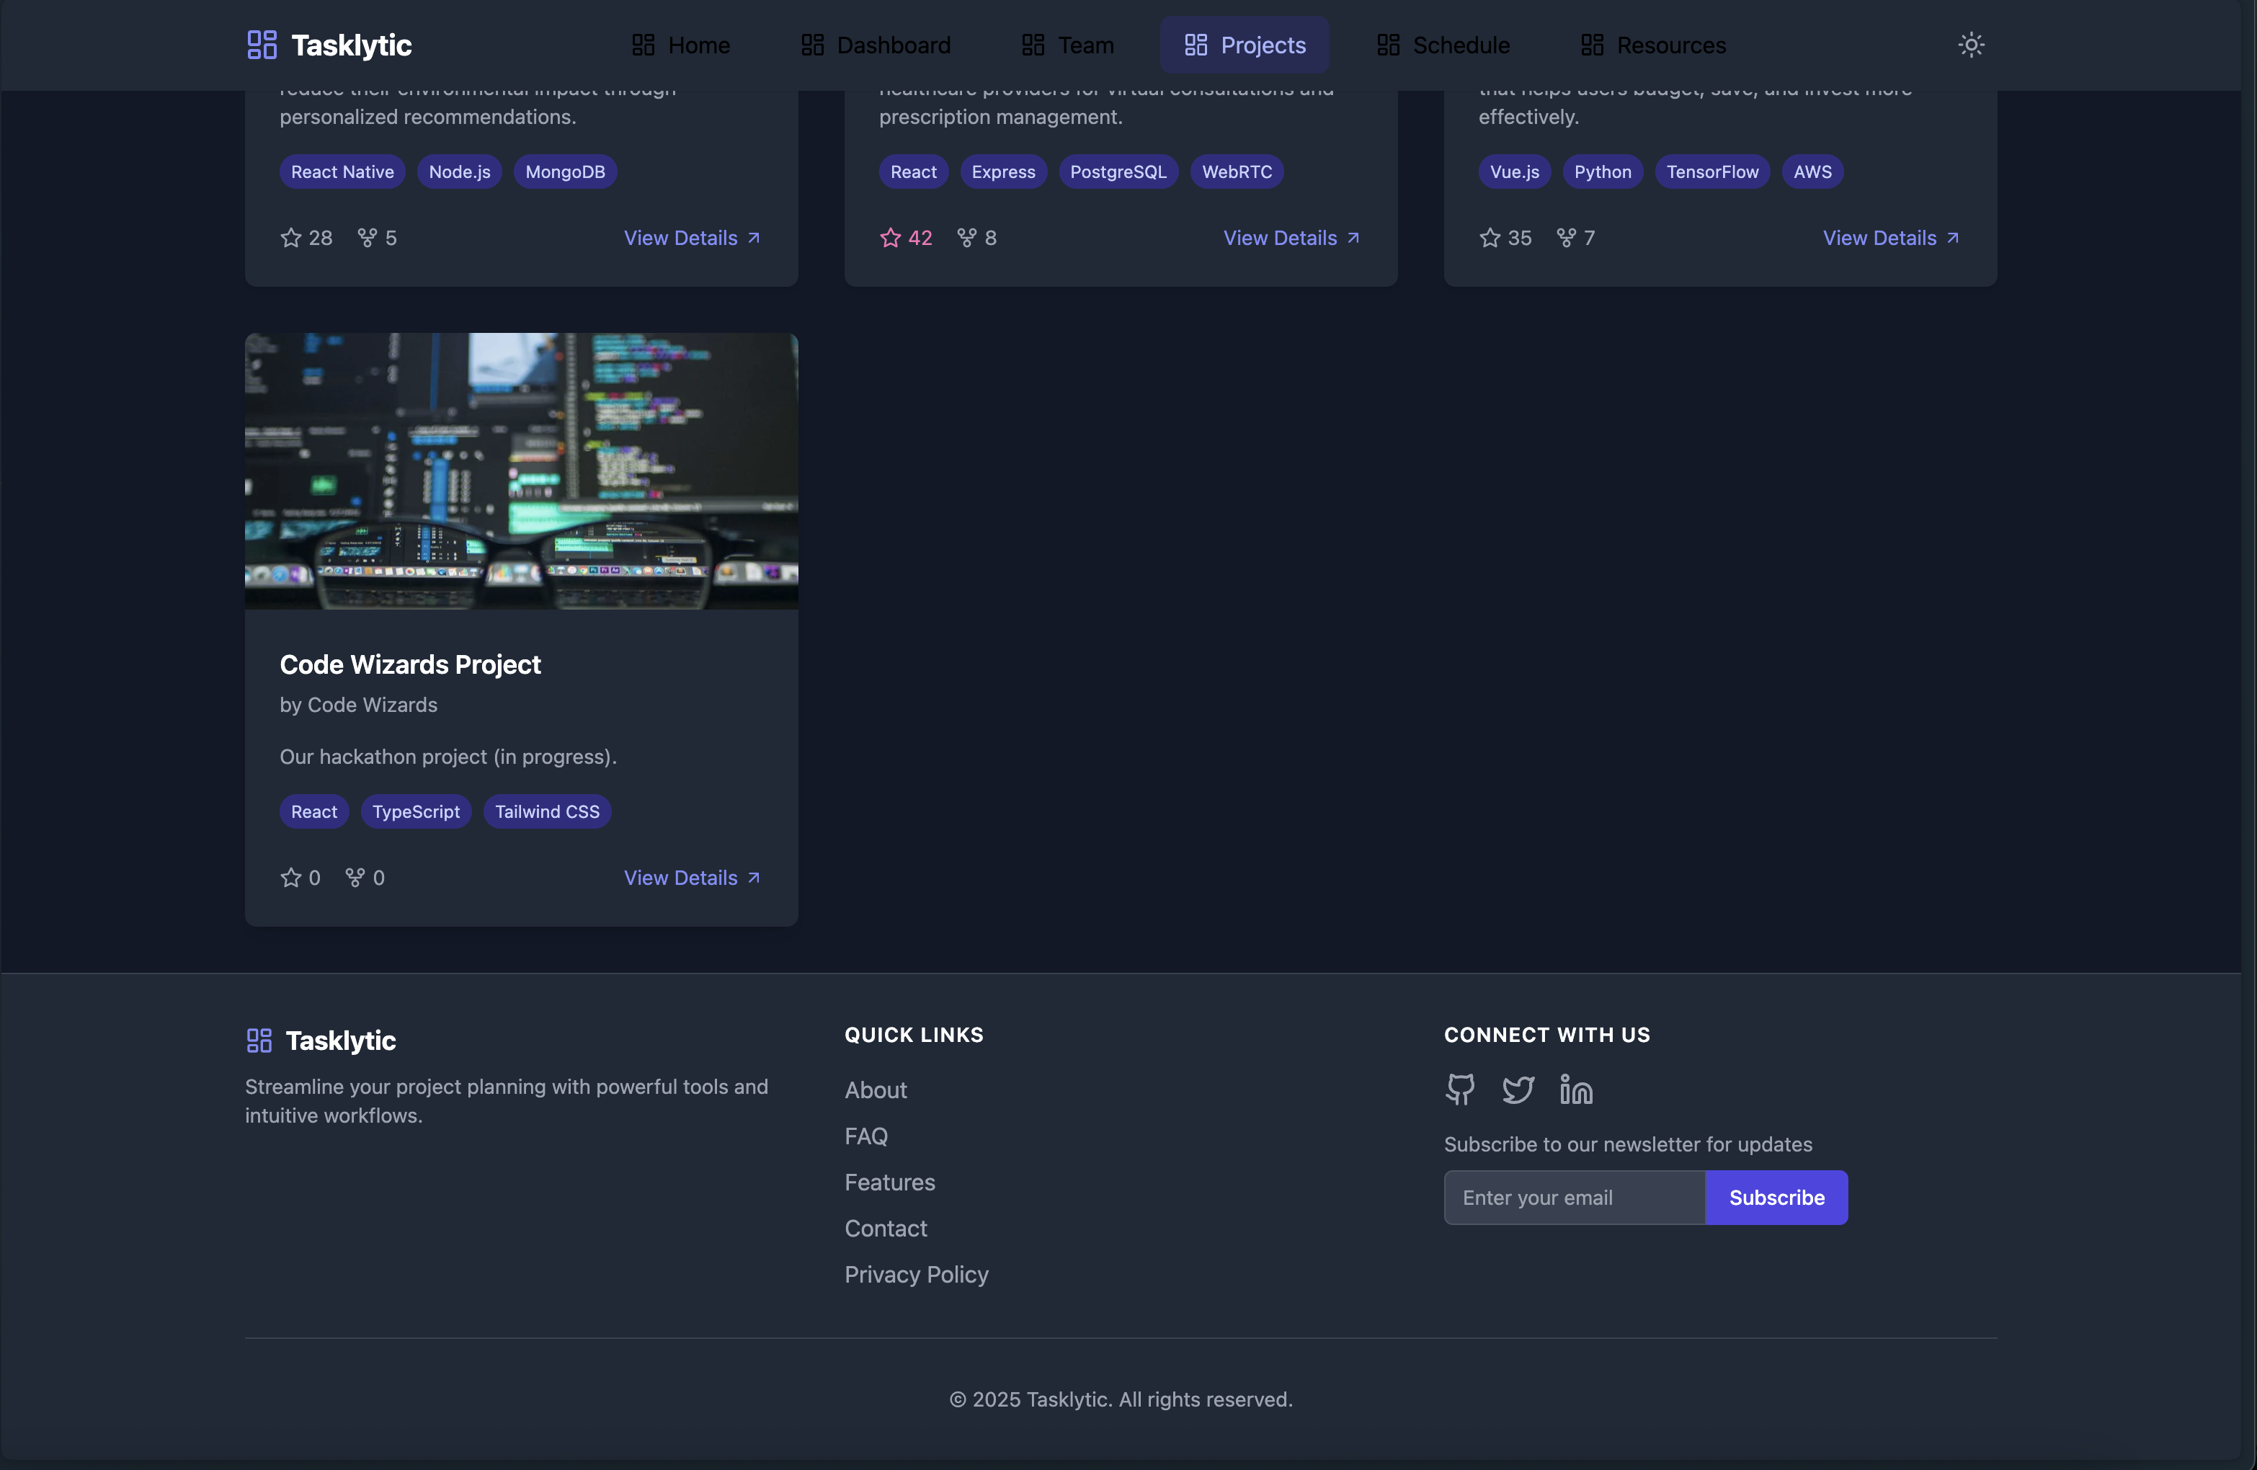
Task: Click the TensorFlow tag chip
Action: click(x=1711, y=171)
